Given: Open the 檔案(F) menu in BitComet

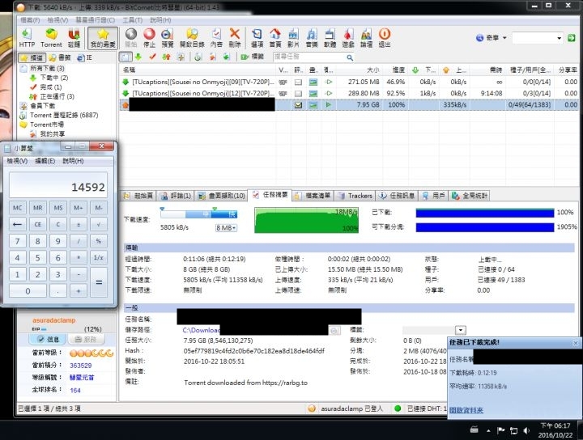Looking at the screenshot, I should [30, 20].
